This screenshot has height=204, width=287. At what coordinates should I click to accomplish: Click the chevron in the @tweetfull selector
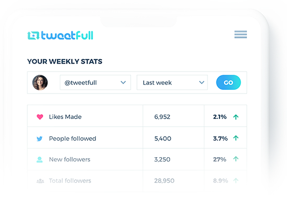click(123, 83)
